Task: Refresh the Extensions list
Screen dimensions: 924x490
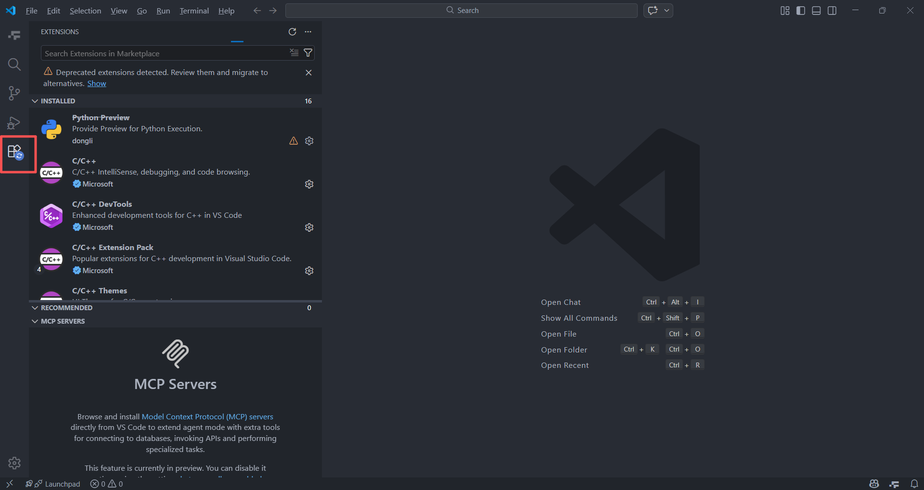Action: click(292, 32)
